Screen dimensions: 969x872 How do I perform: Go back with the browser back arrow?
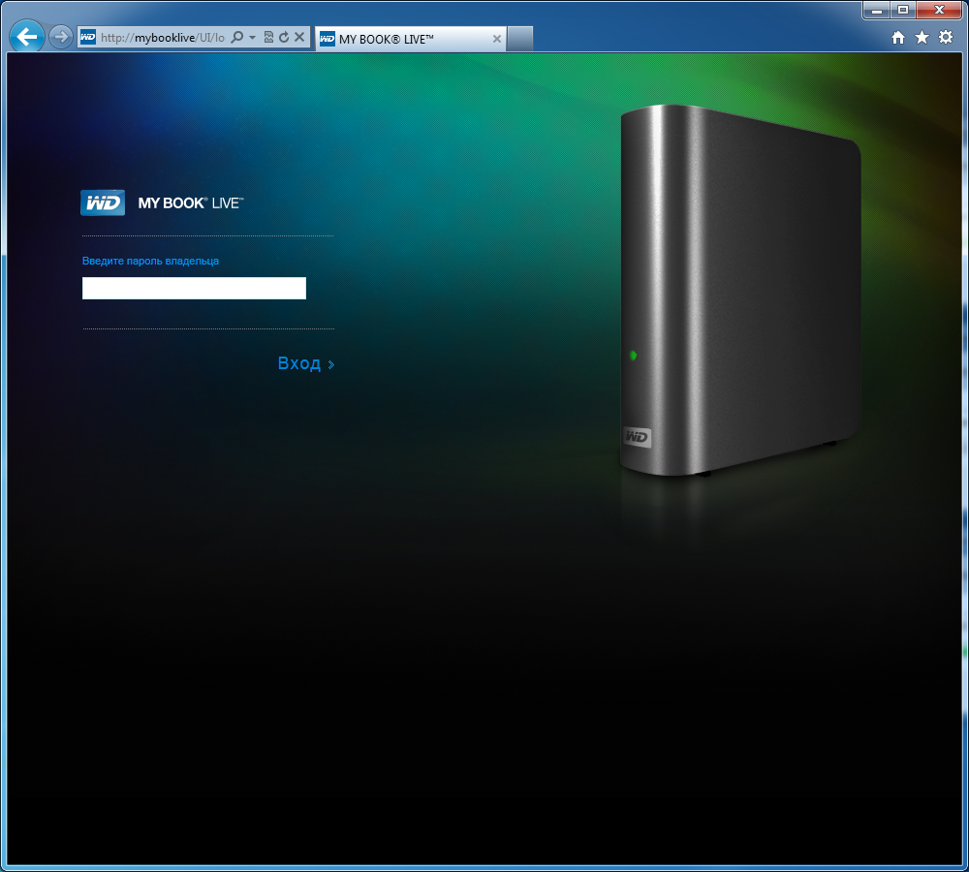(x=26, y=37)
